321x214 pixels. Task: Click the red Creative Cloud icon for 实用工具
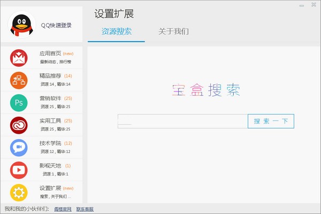coord(19,125)
